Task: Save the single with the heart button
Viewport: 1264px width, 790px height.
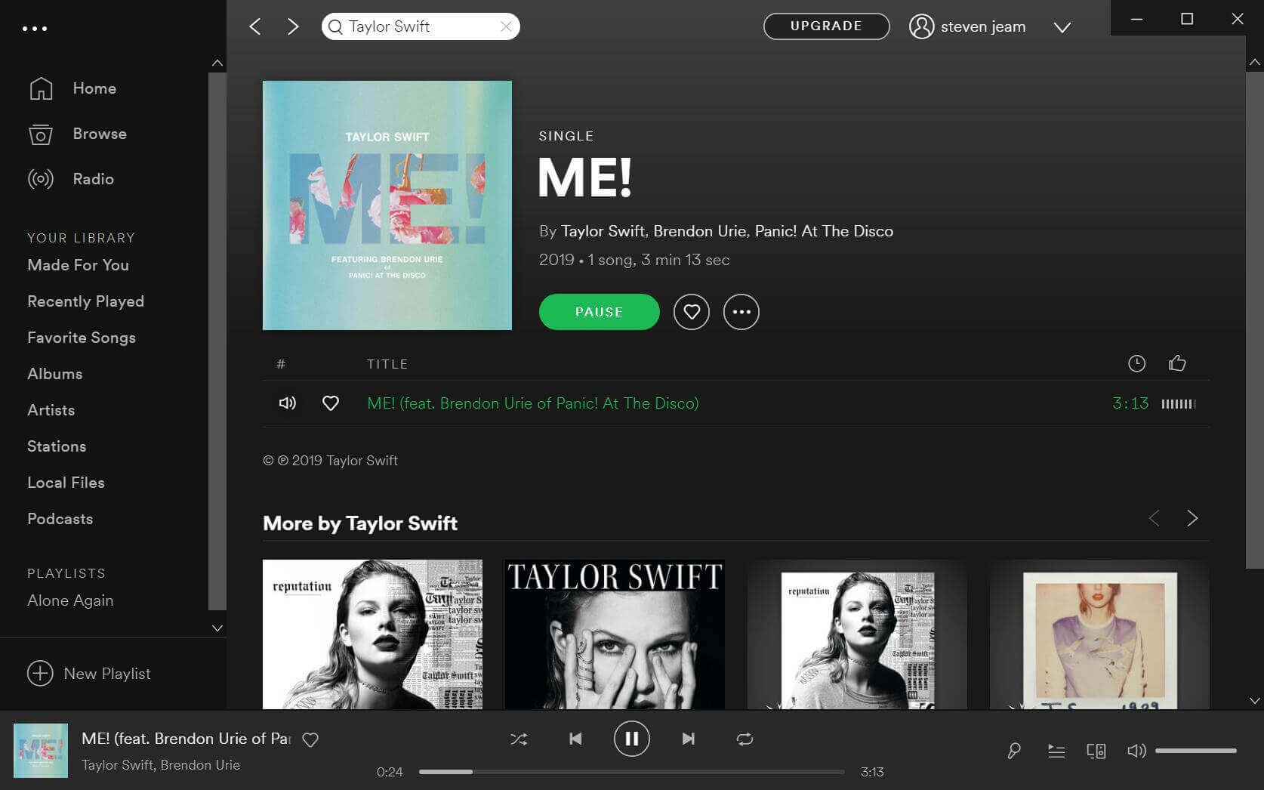Action: [x=692, y=312]
